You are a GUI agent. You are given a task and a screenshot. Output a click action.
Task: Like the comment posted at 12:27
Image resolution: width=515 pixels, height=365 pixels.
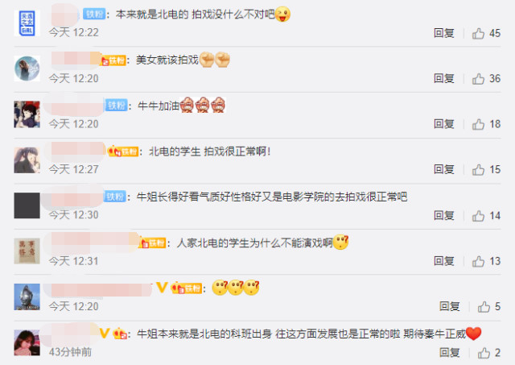coord(478,170)
